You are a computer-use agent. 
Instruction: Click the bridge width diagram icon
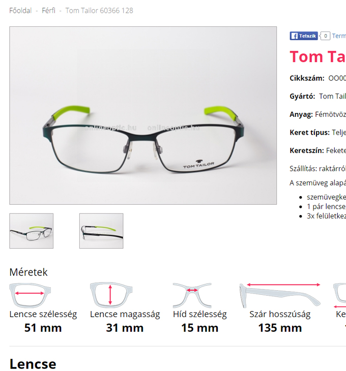coord(192,295)
